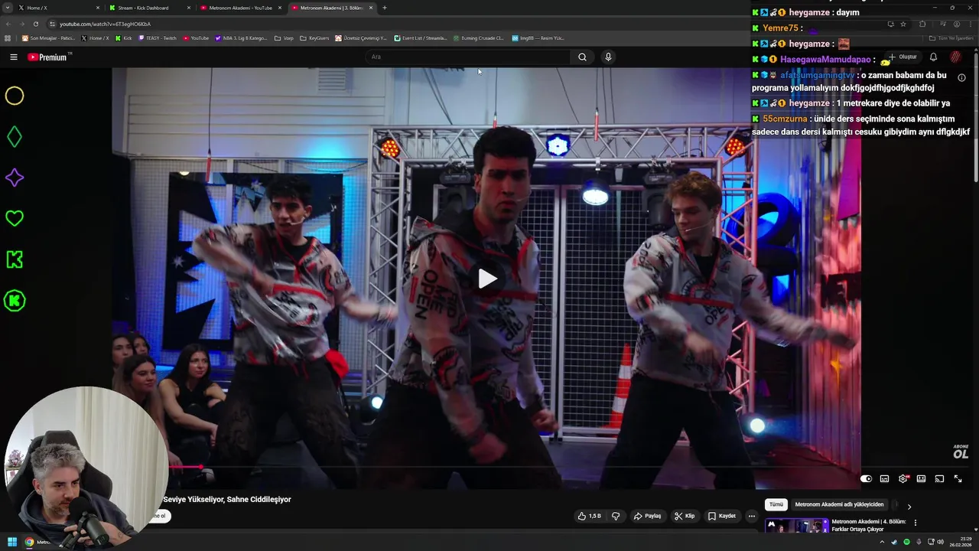The width and height of the screenshot is (979, 551).
Task: Open options for 4. Bölüm recommended video
Action: 916,523
